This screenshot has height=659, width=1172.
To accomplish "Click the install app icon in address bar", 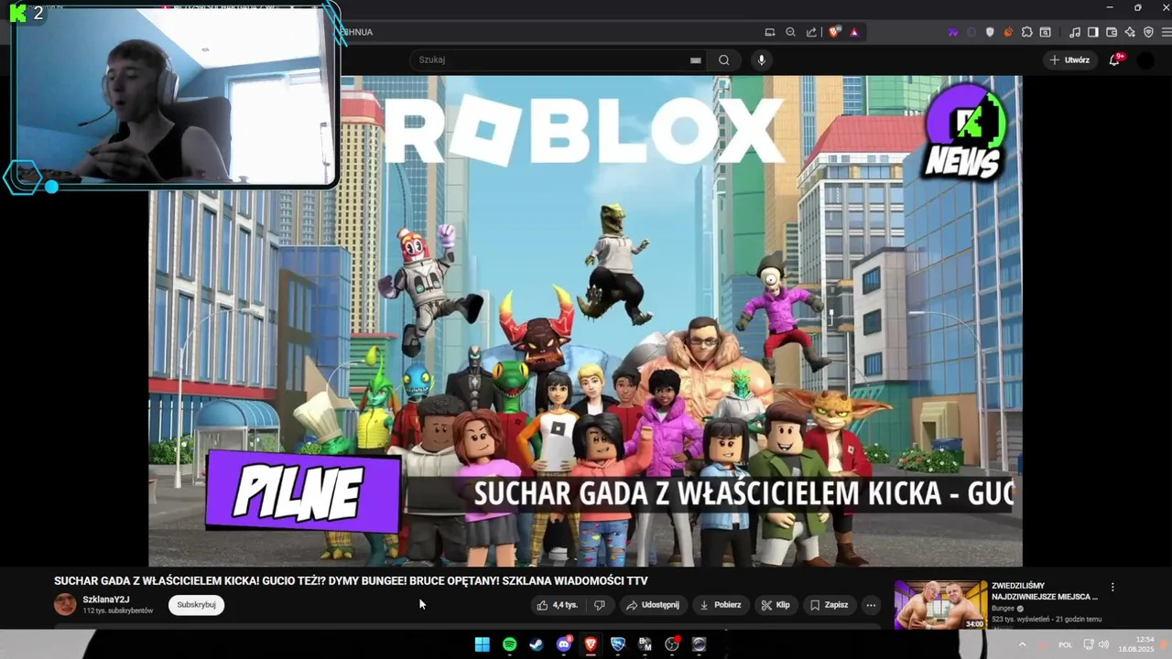I will (x=769, y=32).
